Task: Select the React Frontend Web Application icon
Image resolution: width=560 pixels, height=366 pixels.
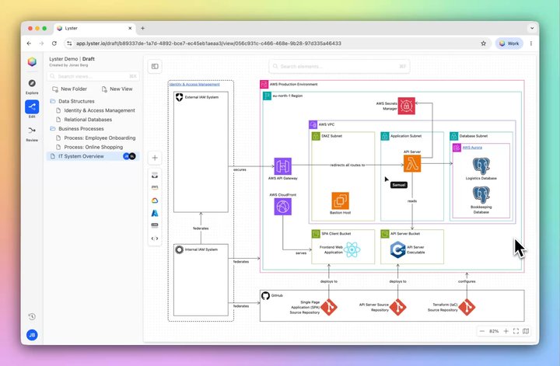Action: coord(352,249)
